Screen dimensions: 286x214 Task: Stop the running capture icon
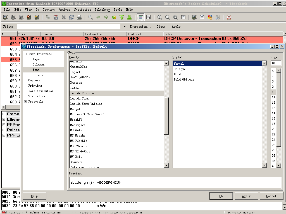(29, 17)
